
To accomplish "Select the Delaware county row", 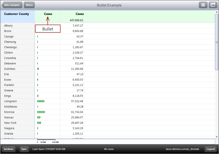I will 108,63.
